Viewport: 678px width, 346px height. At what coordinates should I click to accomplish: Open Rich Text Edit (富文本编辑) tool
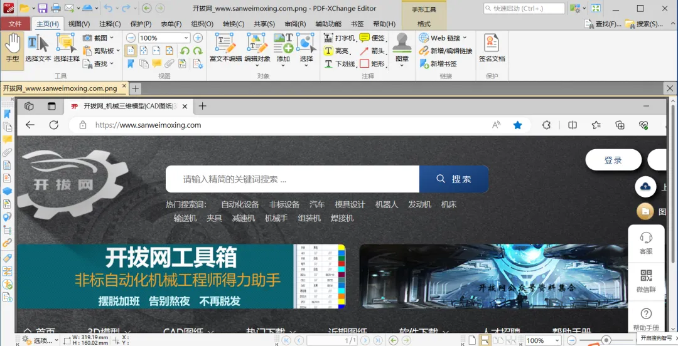(225, 48)
